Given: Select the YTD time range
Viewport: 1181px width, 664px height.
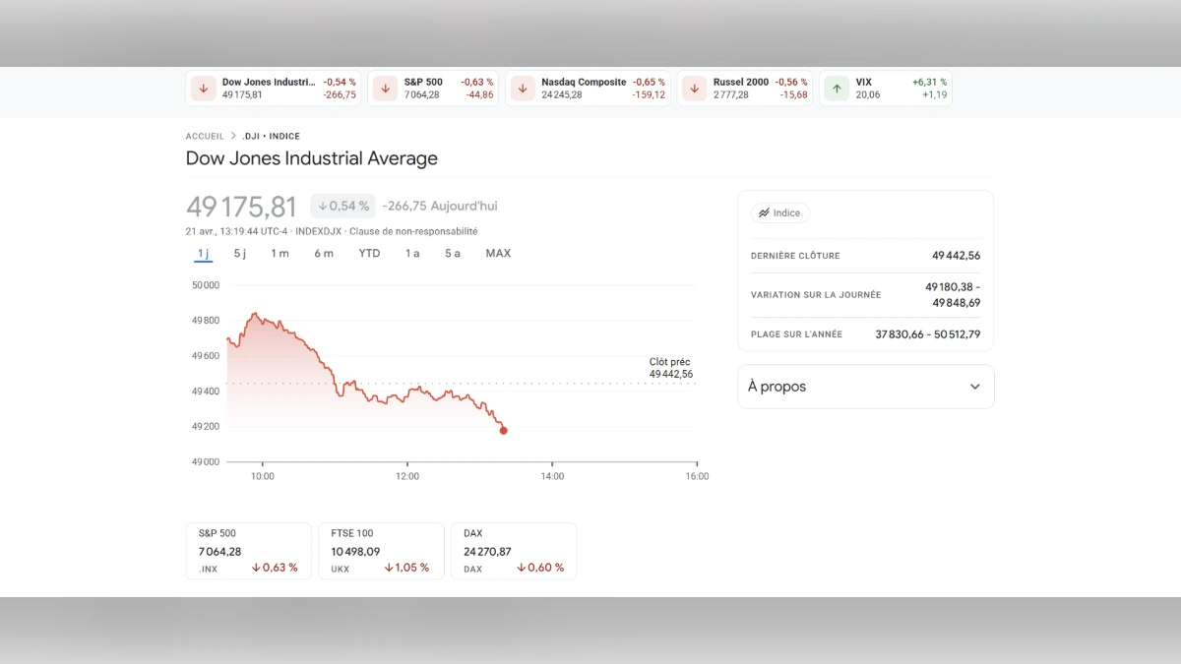Looking at the screenshot, I should coord(369,253).
